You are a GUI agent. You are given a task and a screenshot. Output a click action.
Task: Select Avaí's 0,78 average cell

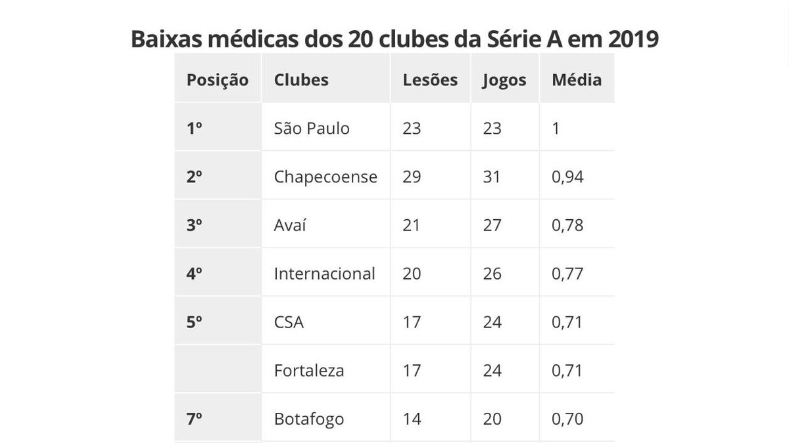[568, 225]
